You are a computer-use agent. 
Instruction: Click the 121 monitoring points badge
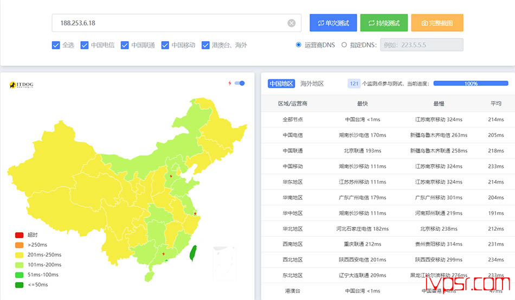coord(354,84)
